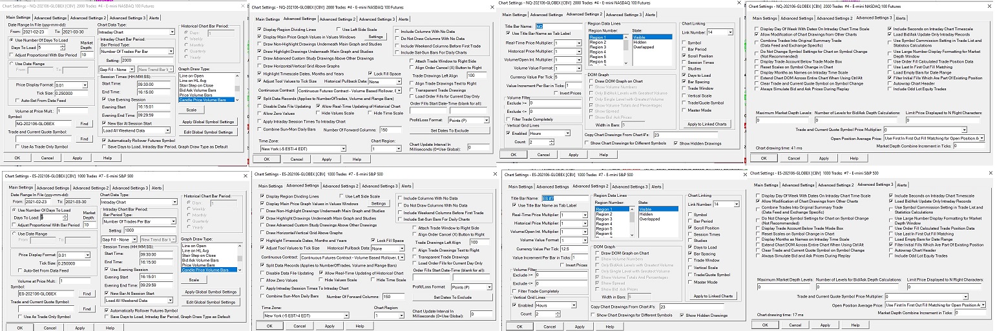Image resolution: width=995 pixels, height=331 pixels.
Task: Open Chart Data Type dropdown in NQ Main Settings
Action: coord(137,31)
